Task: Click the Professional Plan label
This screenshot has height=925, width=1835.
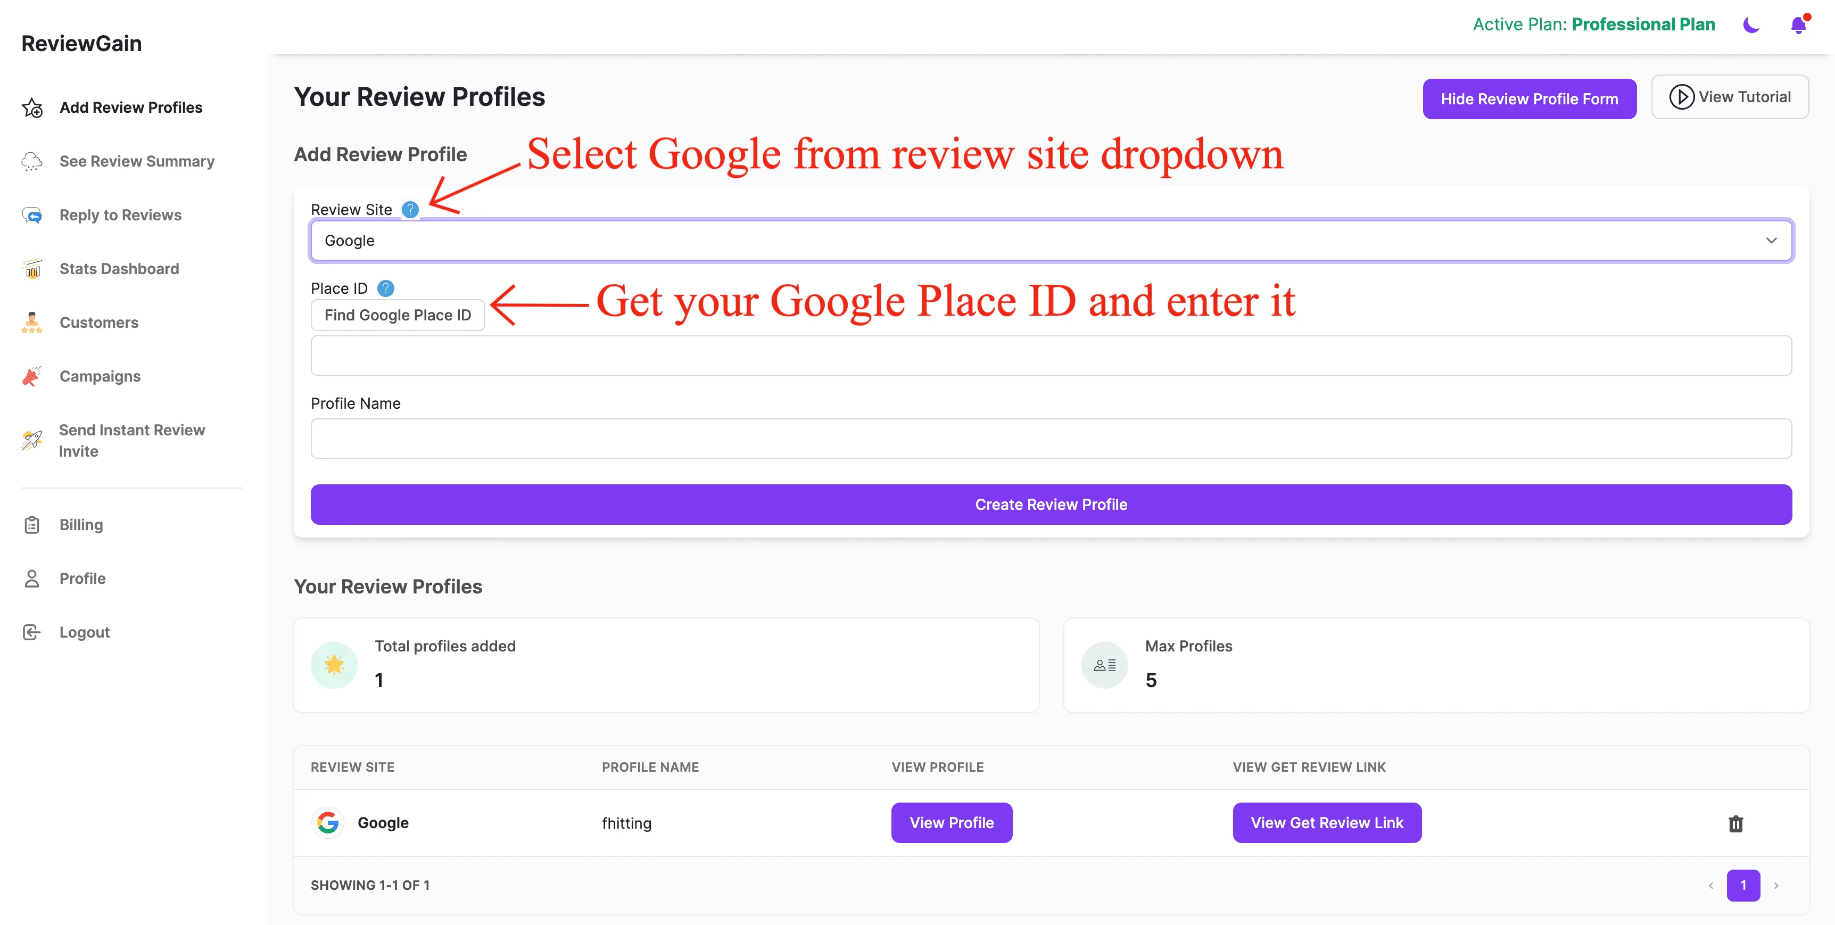Action: [x=1643, y=25]
